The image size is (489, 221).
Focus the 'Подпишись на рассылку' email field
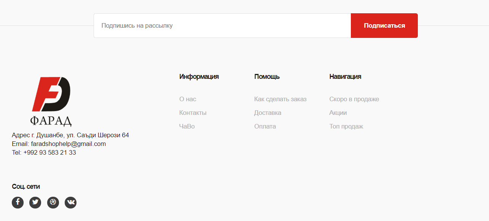pos(222,26)
